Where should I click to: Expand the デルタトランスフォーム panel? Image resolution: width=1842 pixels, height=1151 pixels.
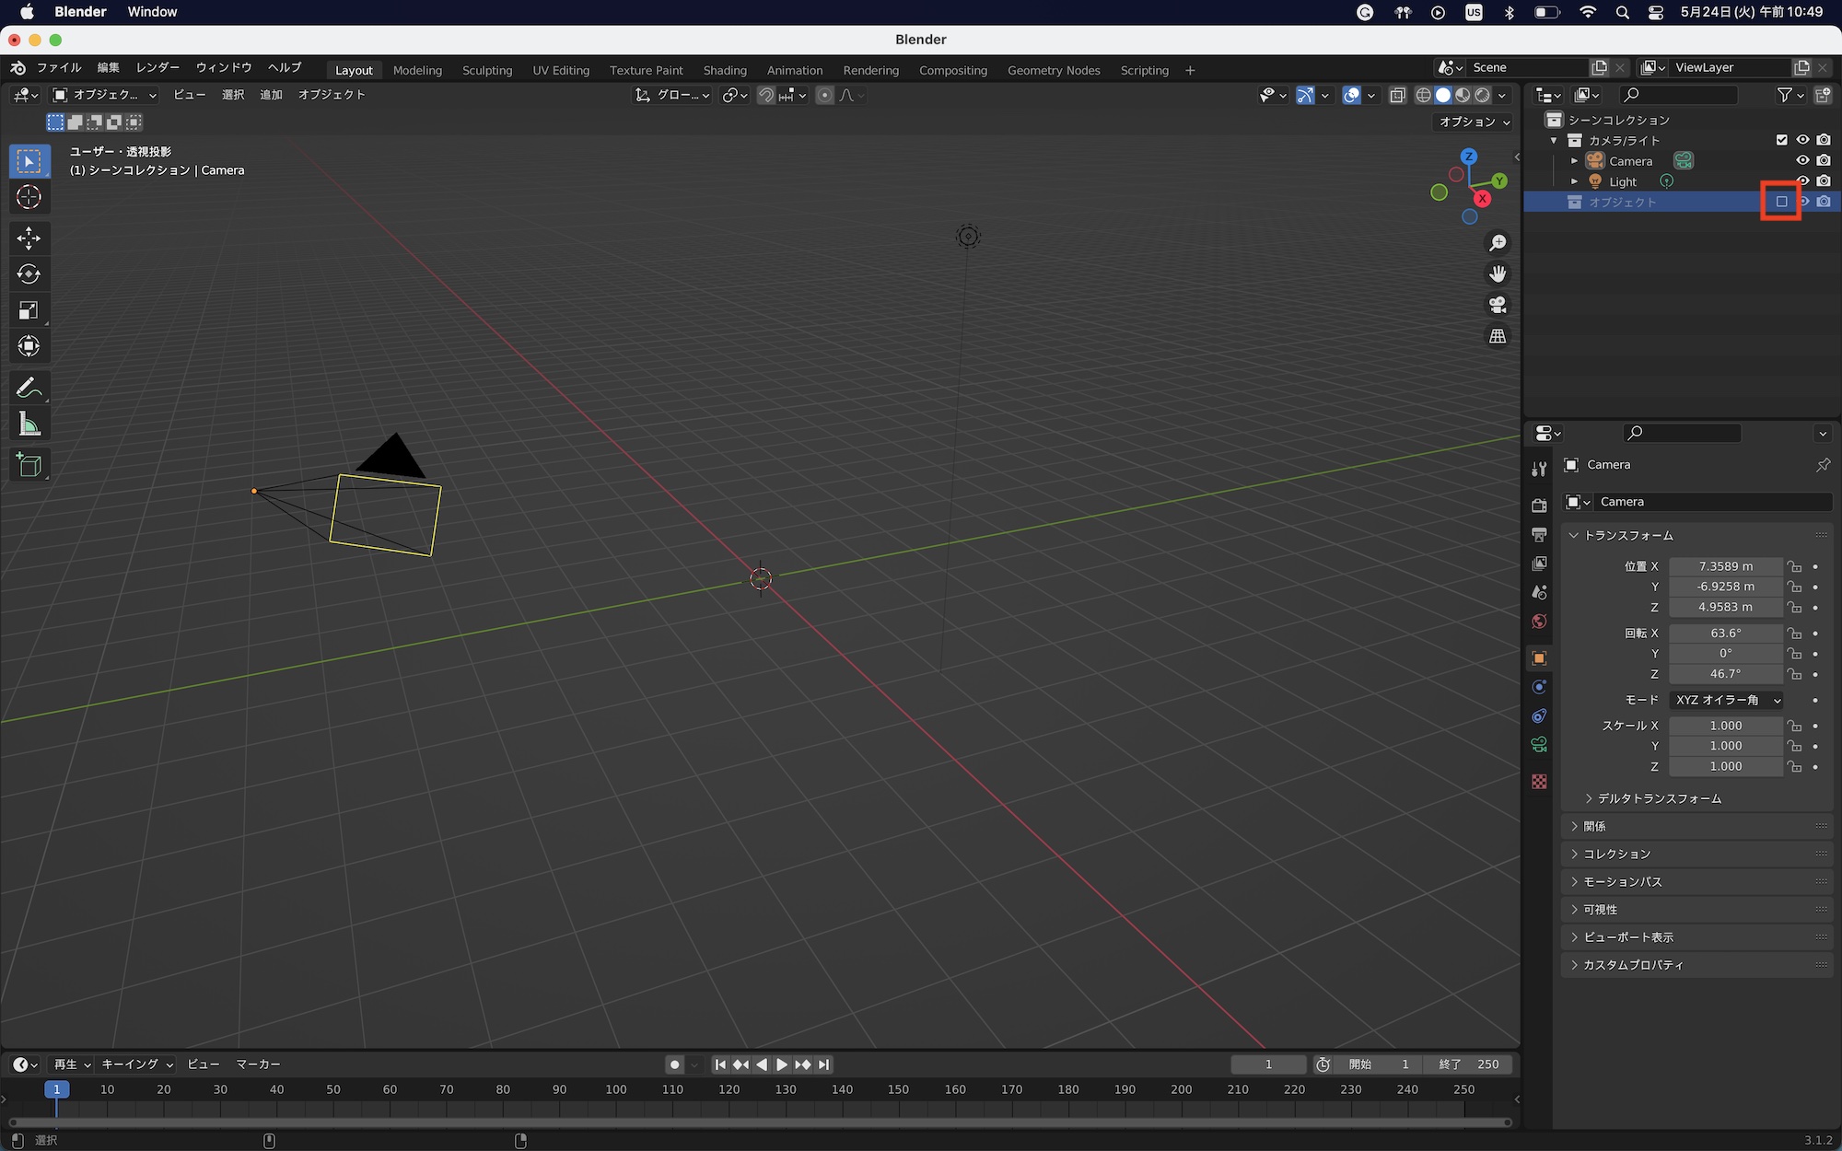point(1659,798)
